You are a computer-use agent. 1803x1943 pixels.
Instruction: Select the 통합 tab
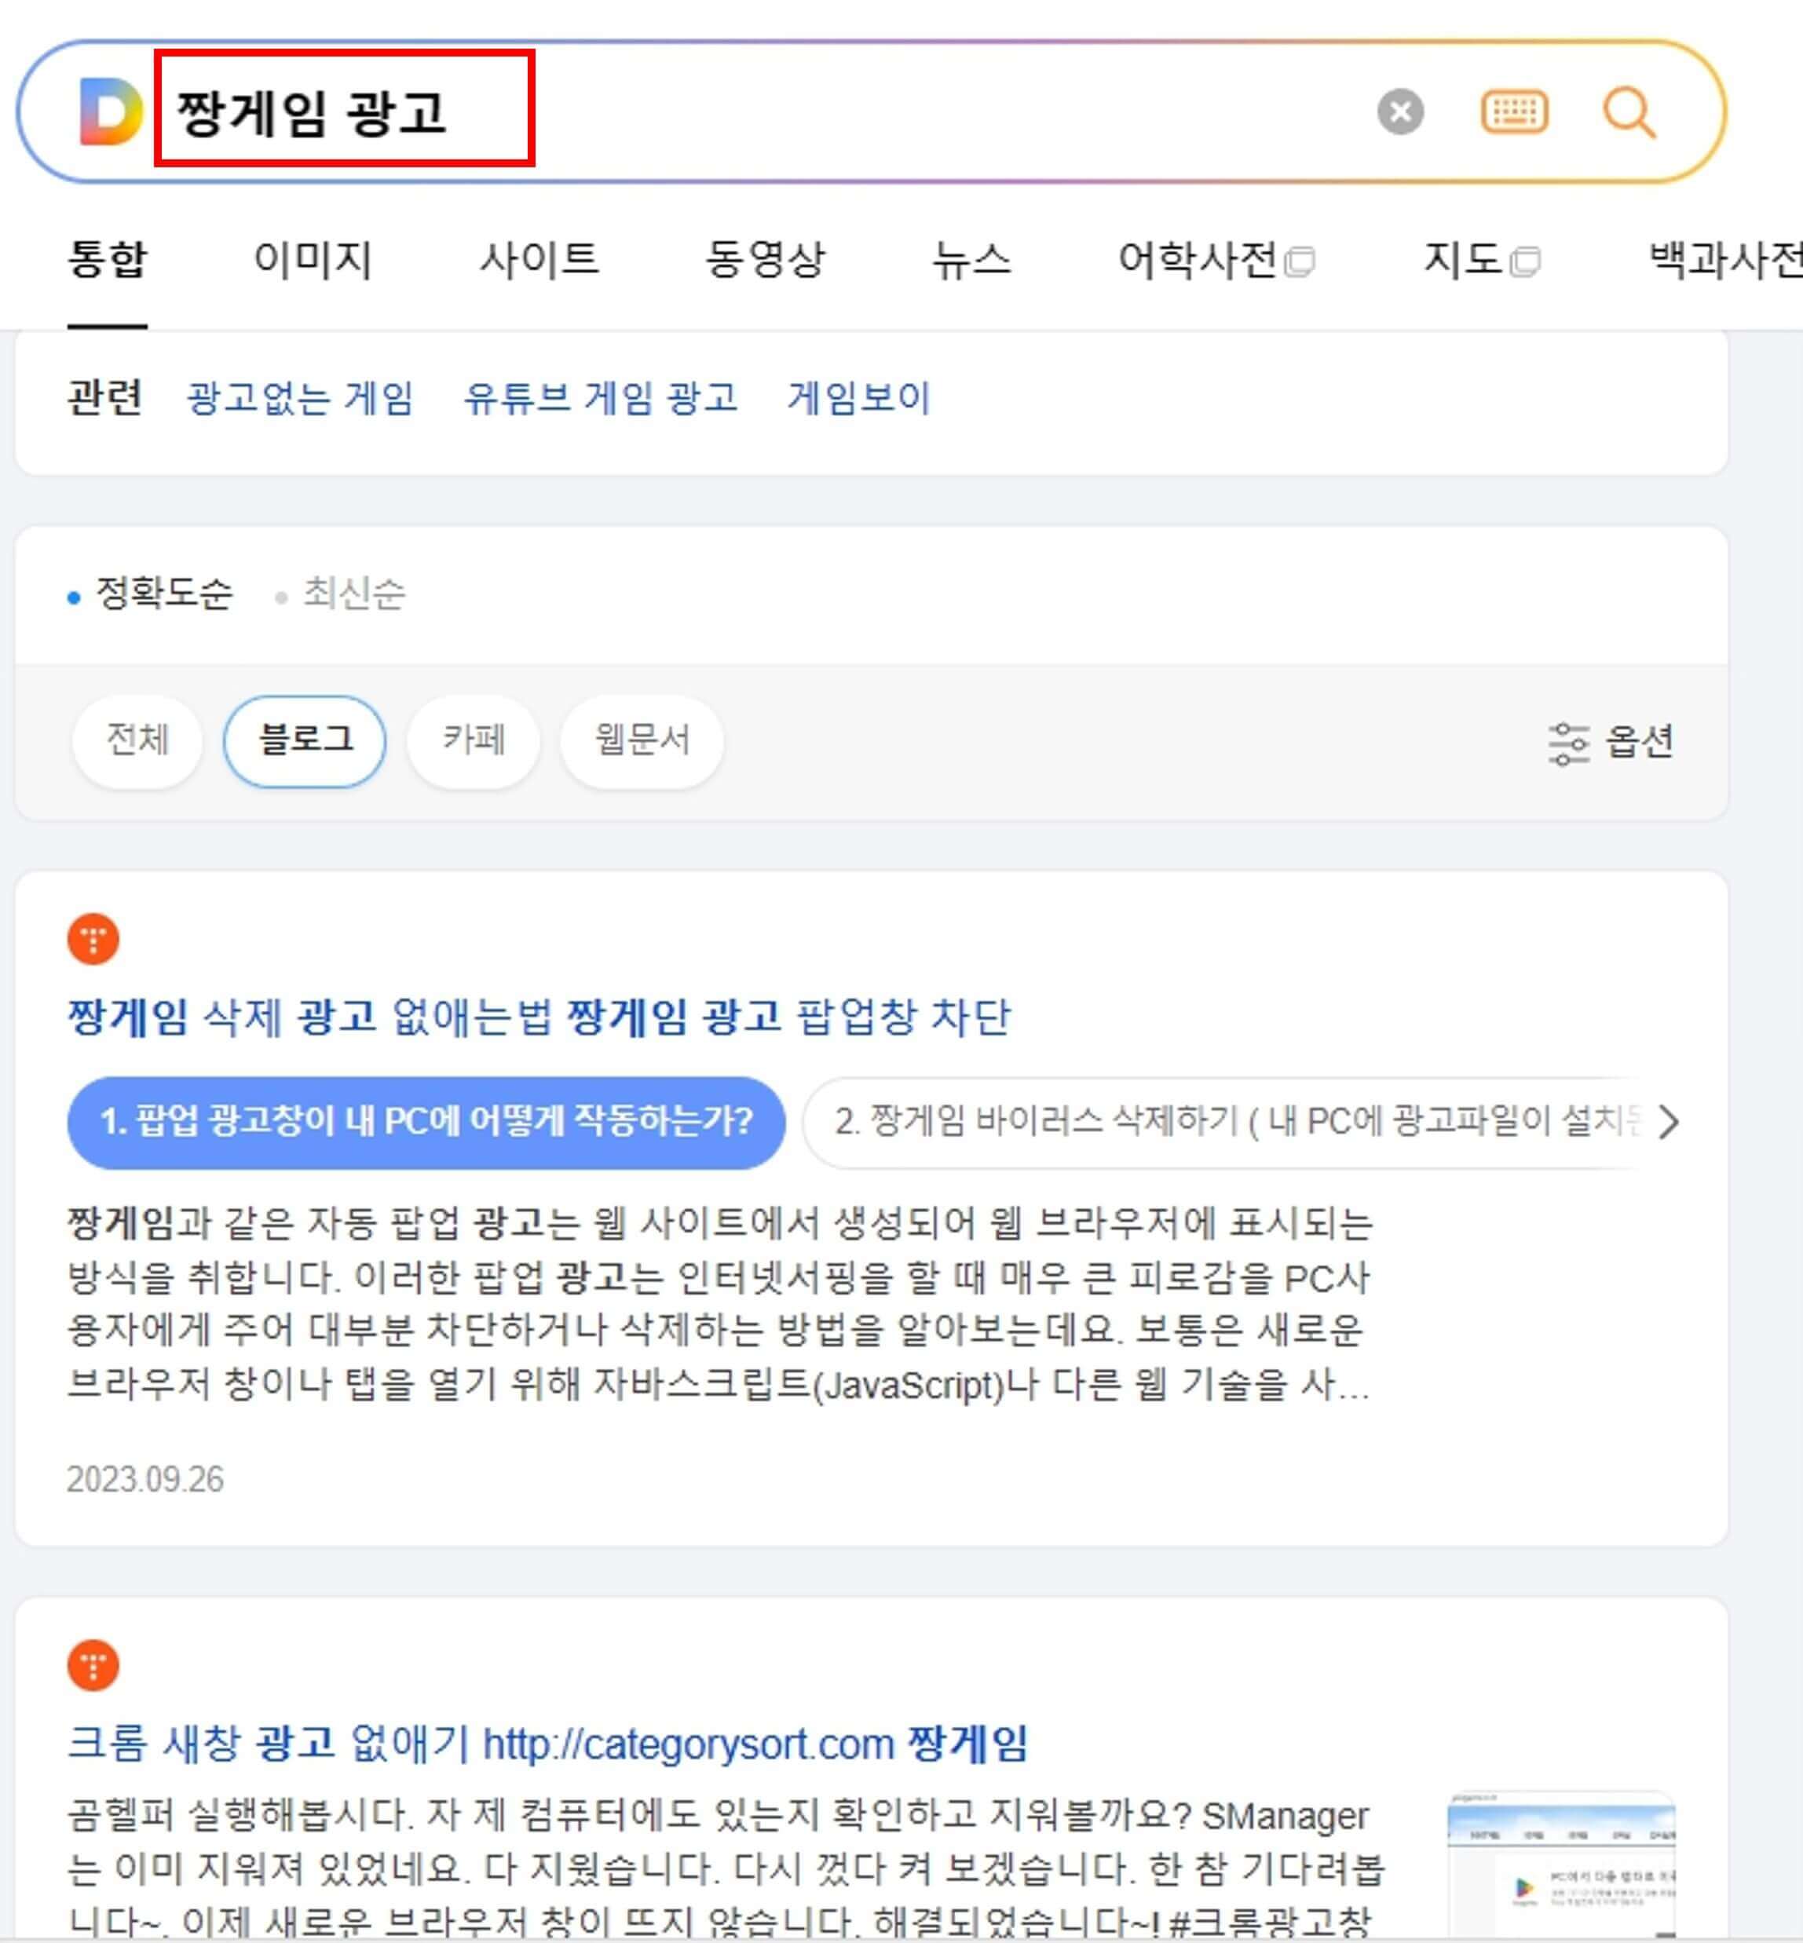tap(108, 259)
